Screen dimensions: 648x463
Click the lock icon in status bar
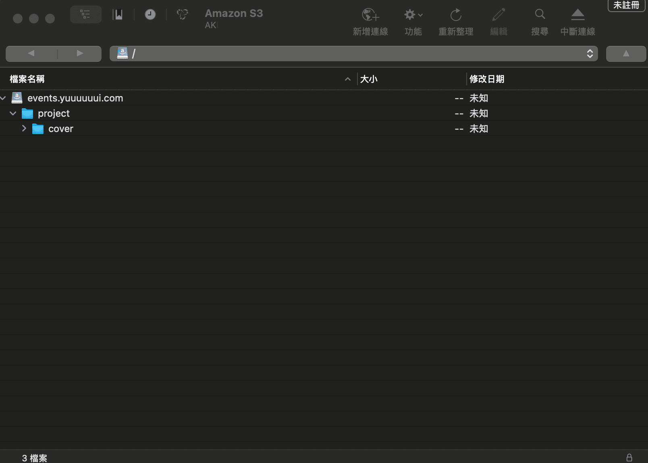[x=629, y=458]
